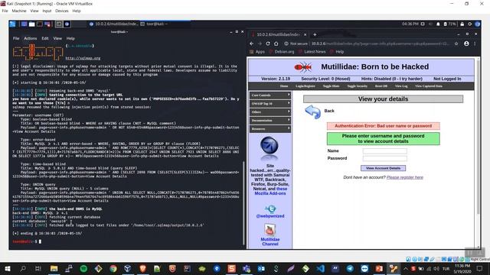The height and width of the screenshot is (275, 490).
Task: Open File Explorer from Windows taskbar
Action: coord(54,268)
